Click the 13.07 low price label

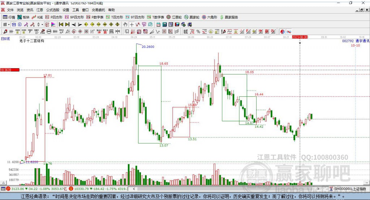164,145
